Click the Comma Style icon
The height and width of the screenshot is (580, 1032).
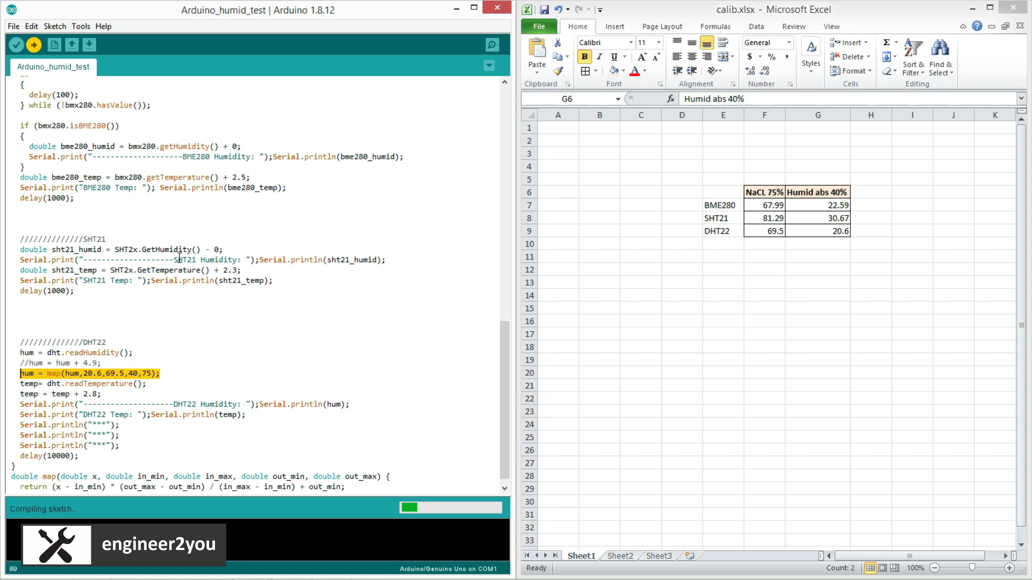pyautogui.click(x=786, y=57)
